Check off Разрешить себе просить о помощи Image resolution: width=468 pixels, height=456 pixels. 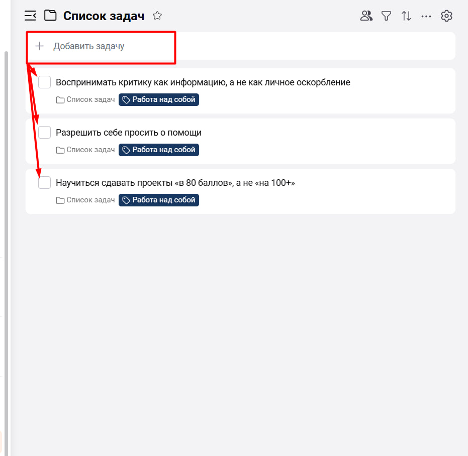coord(45,133)
